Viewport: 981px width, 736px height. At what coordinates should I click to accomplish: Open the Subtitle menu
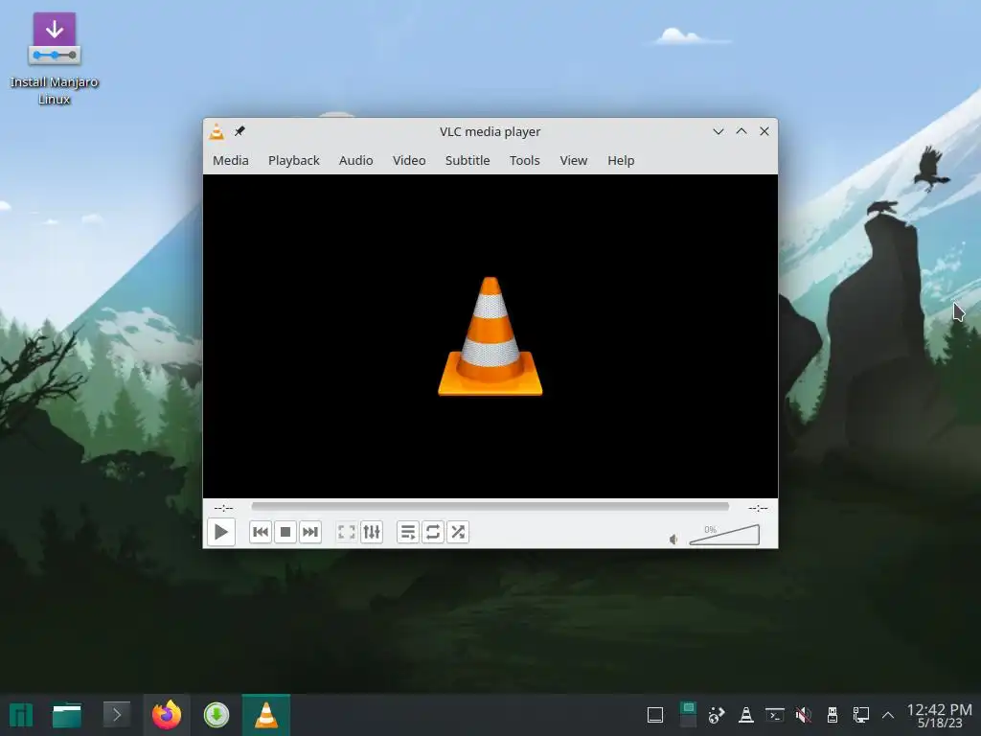(x=468, y=160)
